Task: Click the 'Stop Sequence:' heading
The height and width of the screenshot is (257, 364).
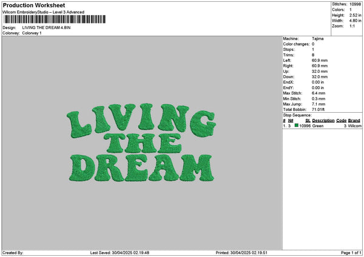Action: pyautogui.click(x=297, y=115)
